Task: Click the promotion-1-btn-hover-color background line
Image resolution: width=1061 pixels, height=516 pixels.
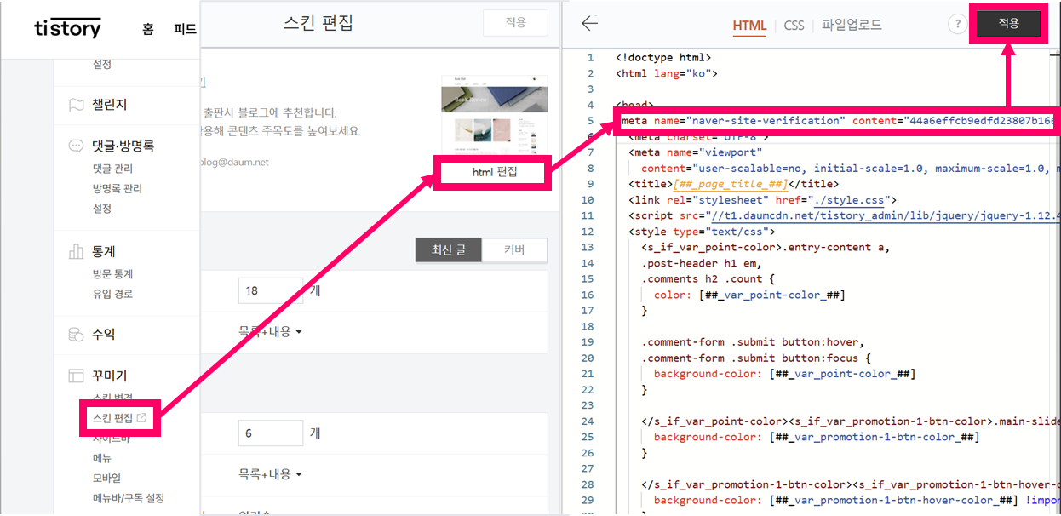Action: coord(856,501)
